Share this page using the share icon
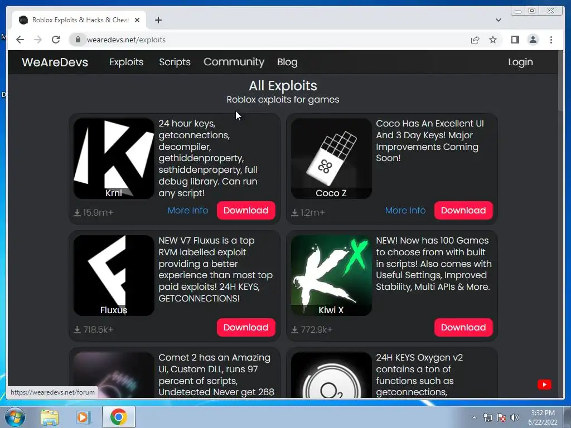This screenshot has height=428, width=571. click(x=475, y=40)
